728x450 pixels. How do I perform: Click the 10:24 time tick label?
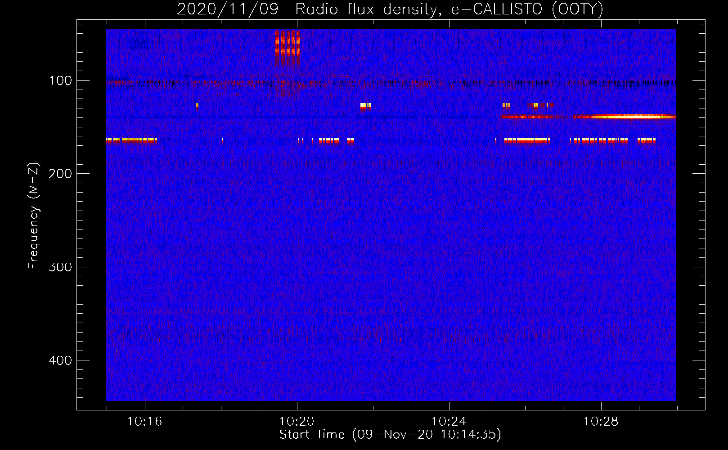click(x=449, y=422)
